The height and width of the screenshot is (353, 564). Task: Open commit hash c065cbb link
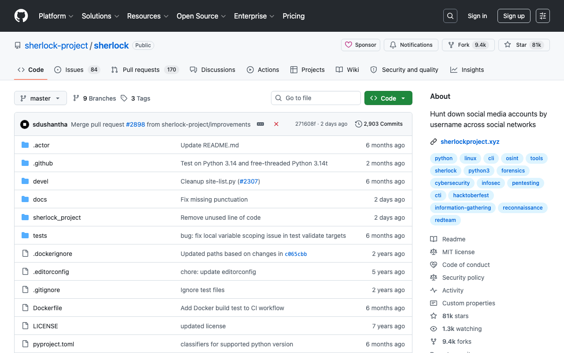coord(296,254)
